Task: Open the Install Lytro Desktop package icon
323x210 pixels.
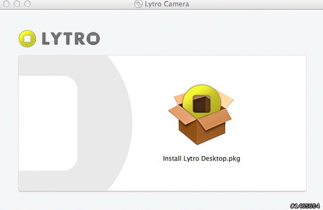Action: pos(201,115)
